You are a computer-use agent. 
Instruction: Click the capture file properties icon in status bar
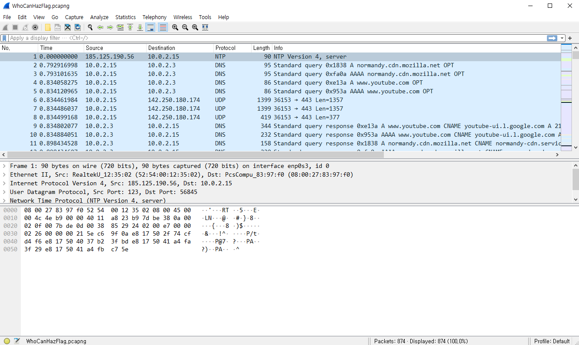click(x=17, y=341)
